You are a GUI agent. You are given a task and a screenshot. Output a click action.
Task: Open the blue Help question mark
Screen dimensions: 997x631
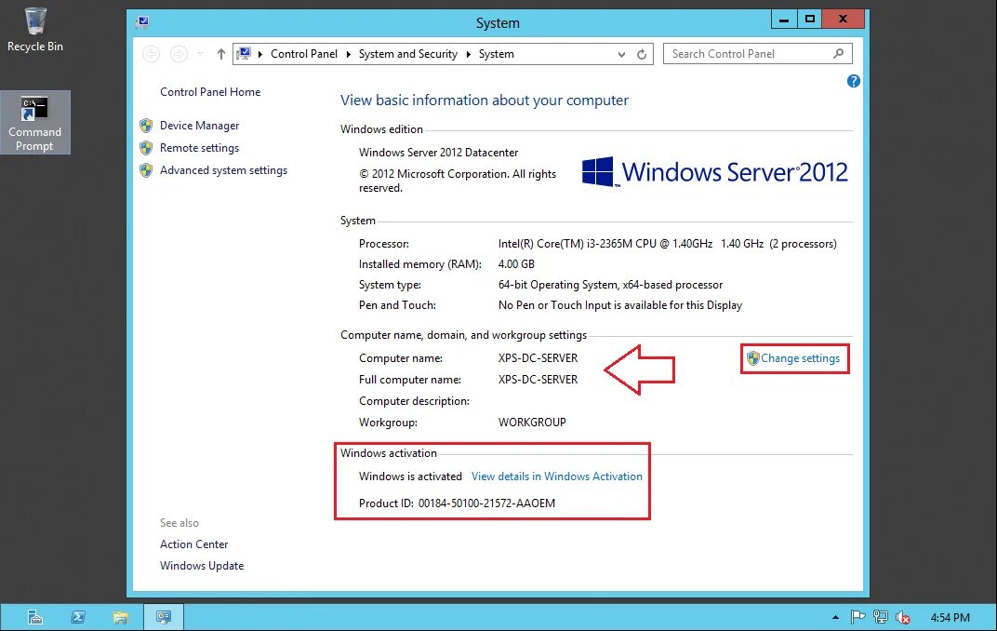853,81
